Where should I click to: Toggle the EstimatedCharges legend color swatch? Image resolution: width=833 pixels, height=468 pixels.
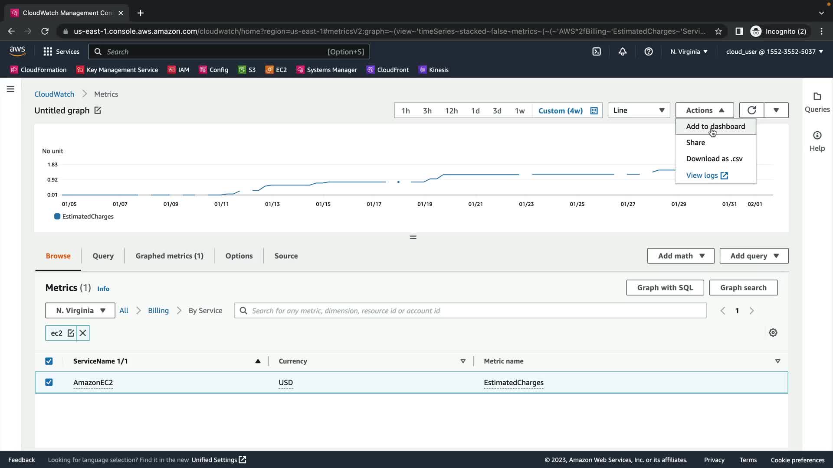tap(57, 216)
